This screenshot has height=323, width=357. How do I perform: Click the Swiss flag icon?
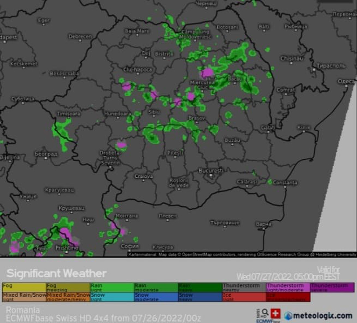275,314
